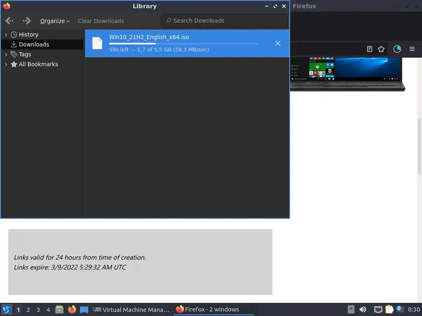422x316 pixels.
Task: Expand the History tree node
Action: point(6,35)
